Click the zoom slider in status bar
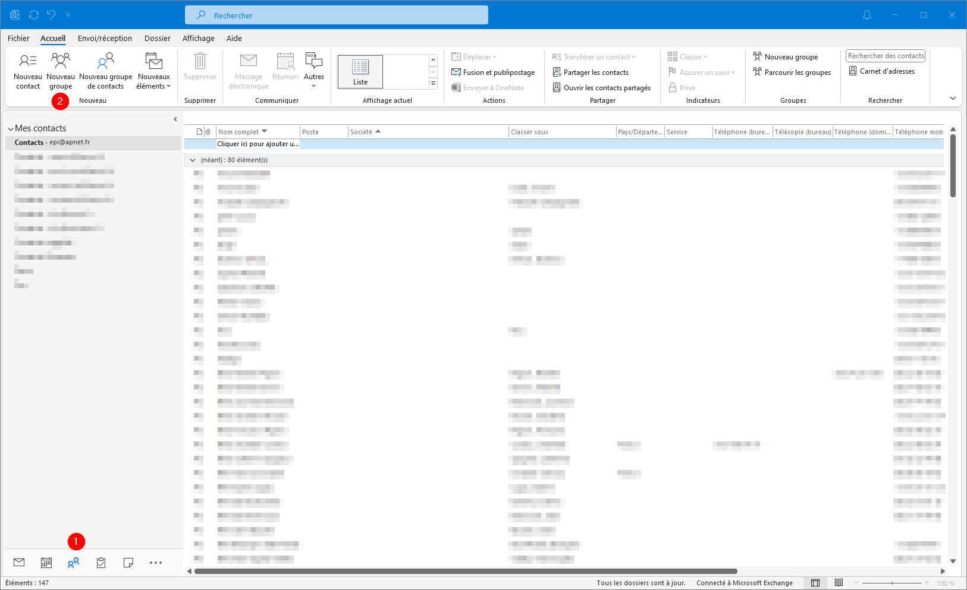This screenshot has width=967, height=590. 892,583
